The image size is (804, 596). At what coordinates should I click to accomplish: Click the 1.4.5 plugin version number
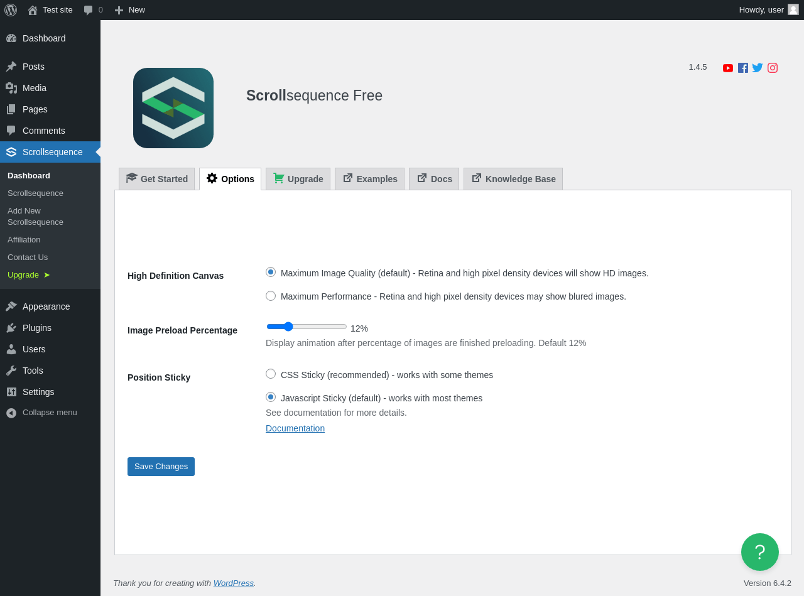tap(698, 67)
